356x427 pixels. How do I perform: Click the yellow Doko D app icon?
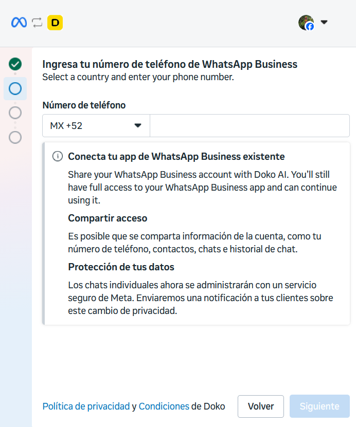pos(55,23)
